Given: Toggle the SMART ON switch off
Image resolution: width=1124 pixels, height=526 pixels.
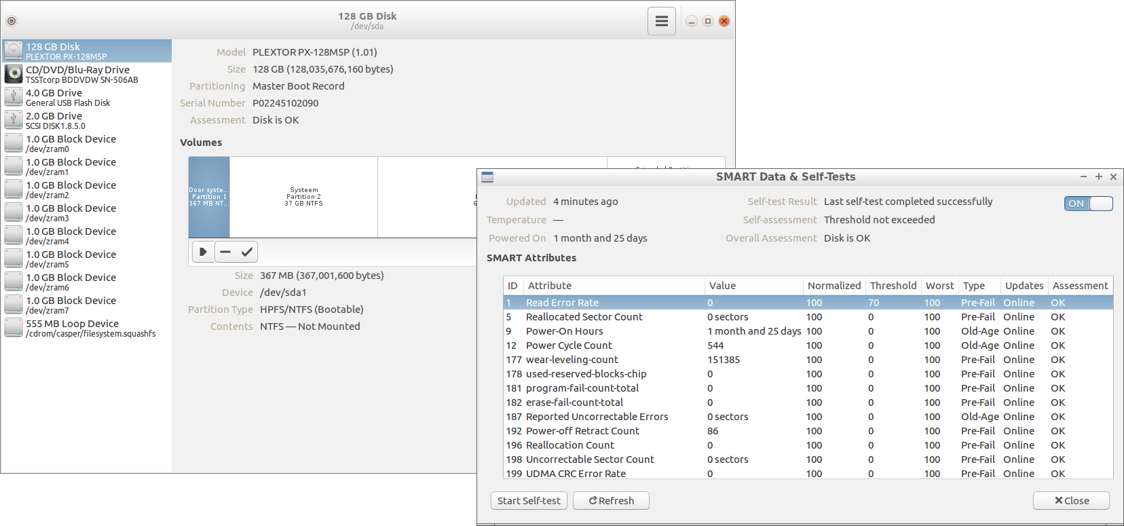Looking at the screenshot, I should 1088,204.
